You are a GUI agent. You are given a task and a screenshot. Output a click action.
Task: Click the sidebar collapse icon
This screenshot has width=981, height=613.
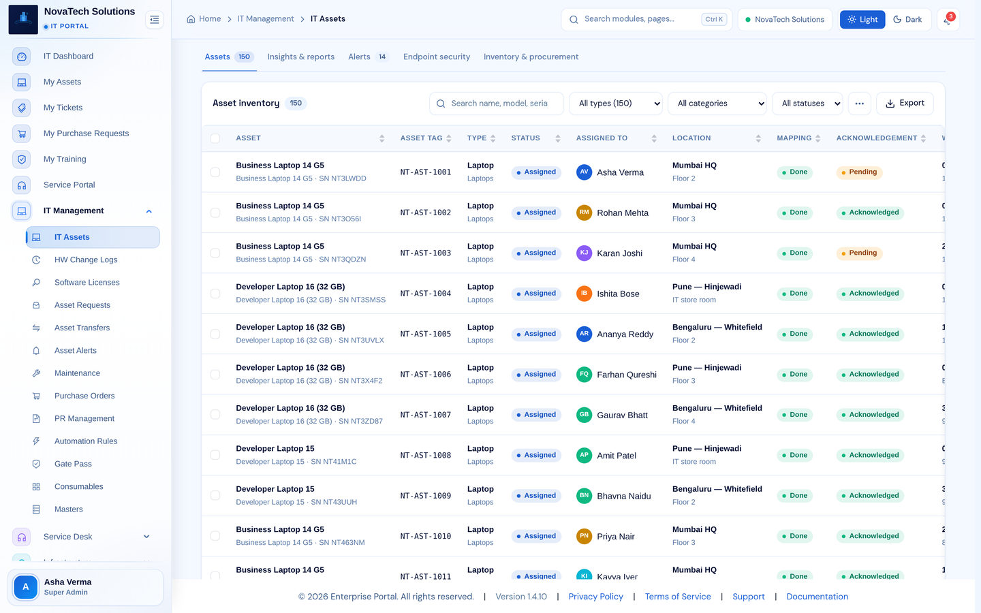155,20
